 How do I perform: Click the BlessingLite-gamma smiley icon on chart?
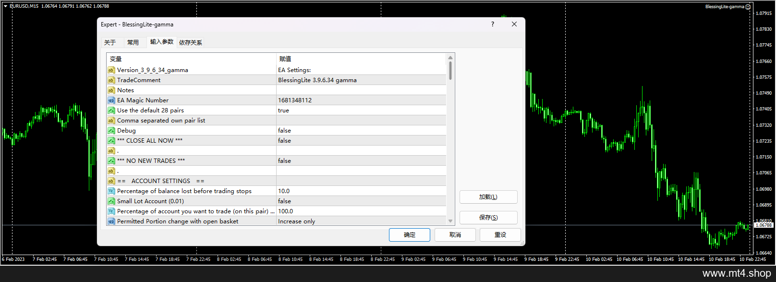point(748,7)
